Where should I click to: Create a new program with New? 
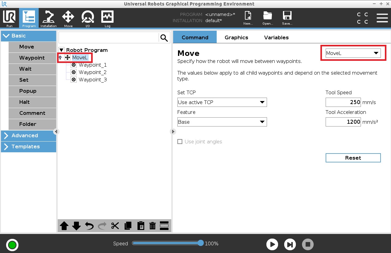tap(248, 18)
